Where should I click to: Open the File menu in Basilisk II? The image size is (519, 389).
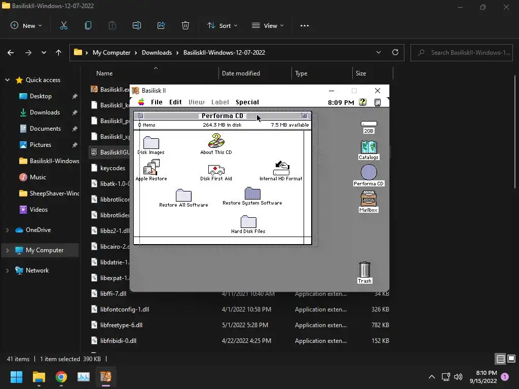tap(157, 102)
